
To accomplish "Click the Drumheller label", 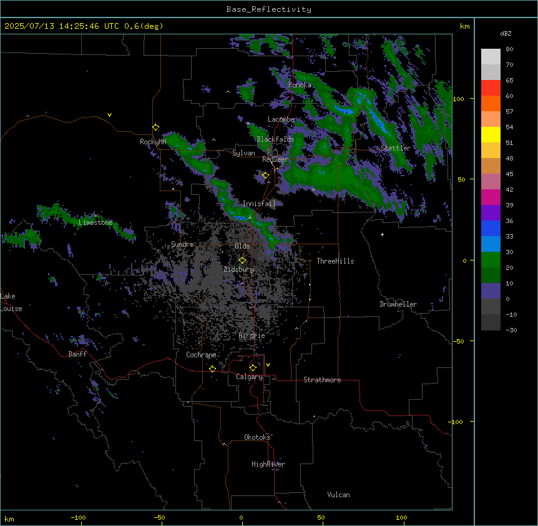I will click(x=398, y=304).
